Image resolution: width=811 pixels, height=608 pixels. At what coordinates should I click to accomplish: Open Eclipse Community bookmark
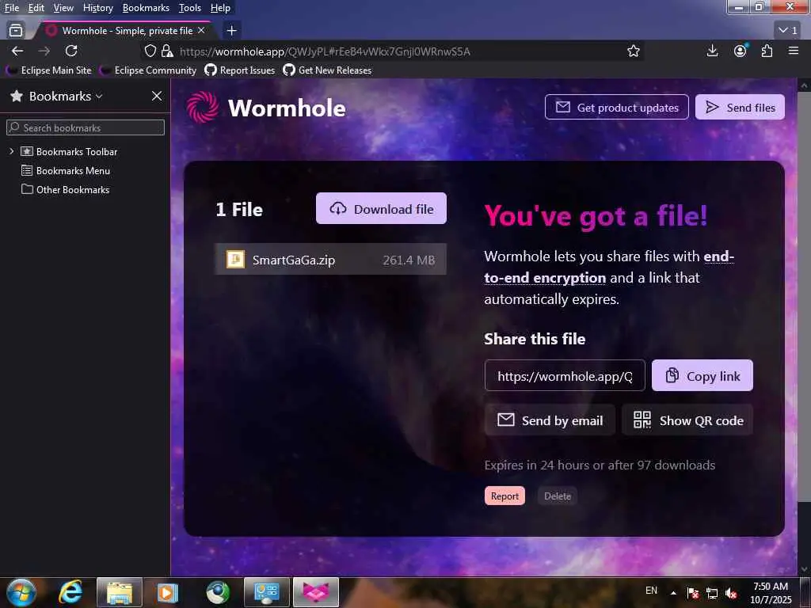[x=148, y=70]
